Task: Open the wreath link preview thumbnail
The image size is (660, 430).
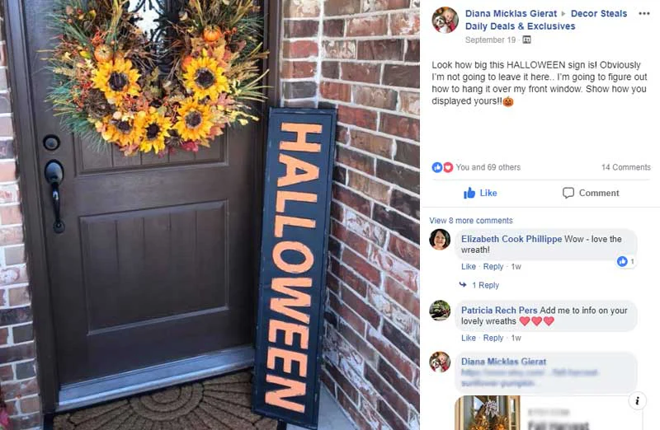Action: point(487,413)
